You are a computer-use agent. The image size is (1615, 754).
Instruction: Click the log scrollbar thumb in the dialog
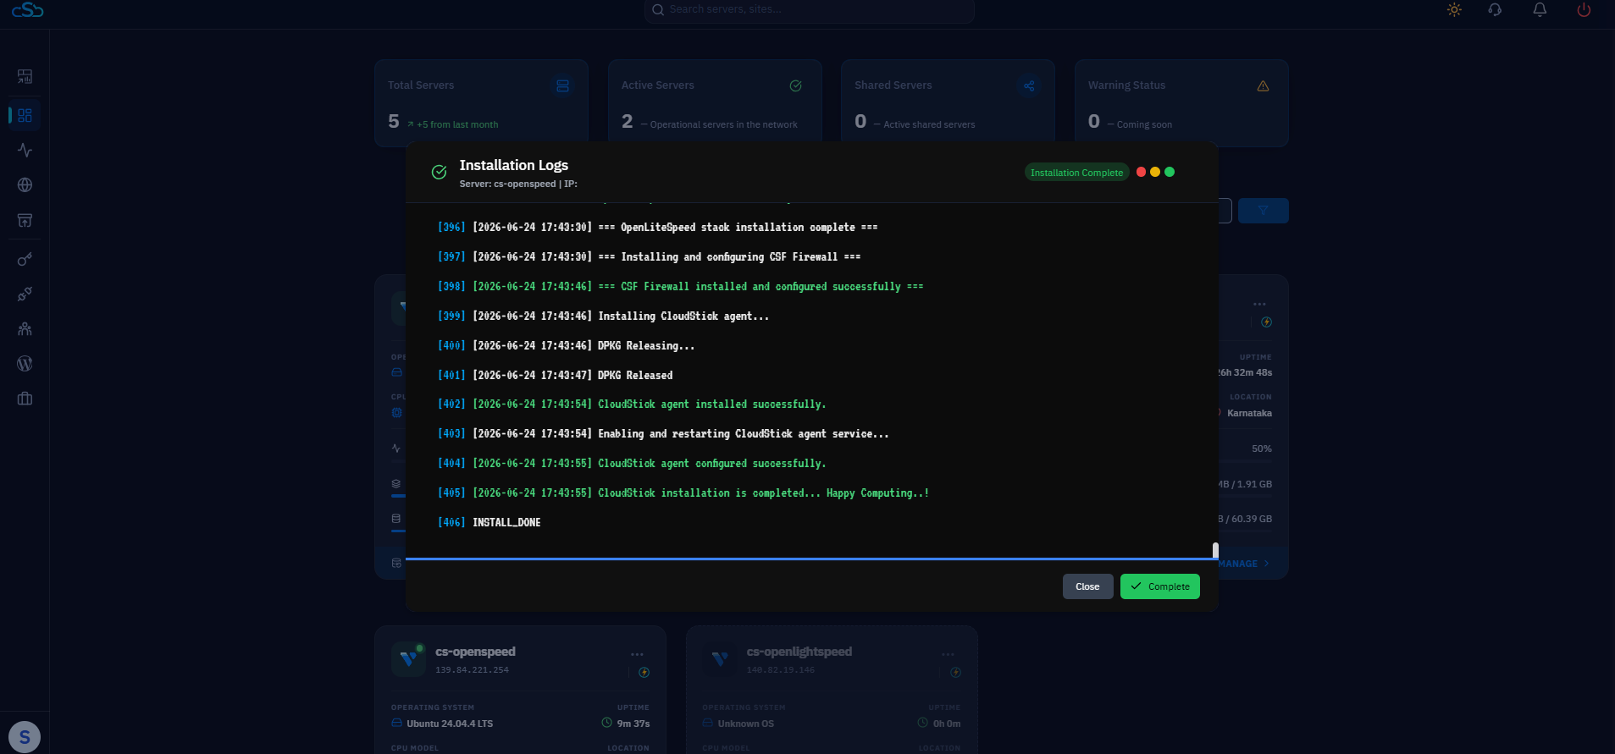[x=1215, y=550]
